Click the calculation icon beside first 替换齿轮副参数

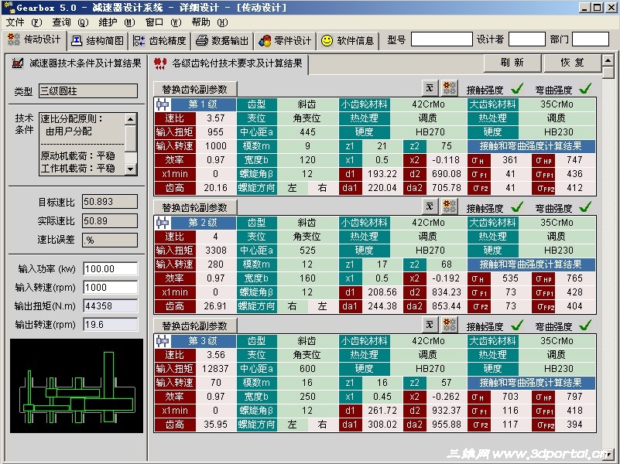(431, 88)
